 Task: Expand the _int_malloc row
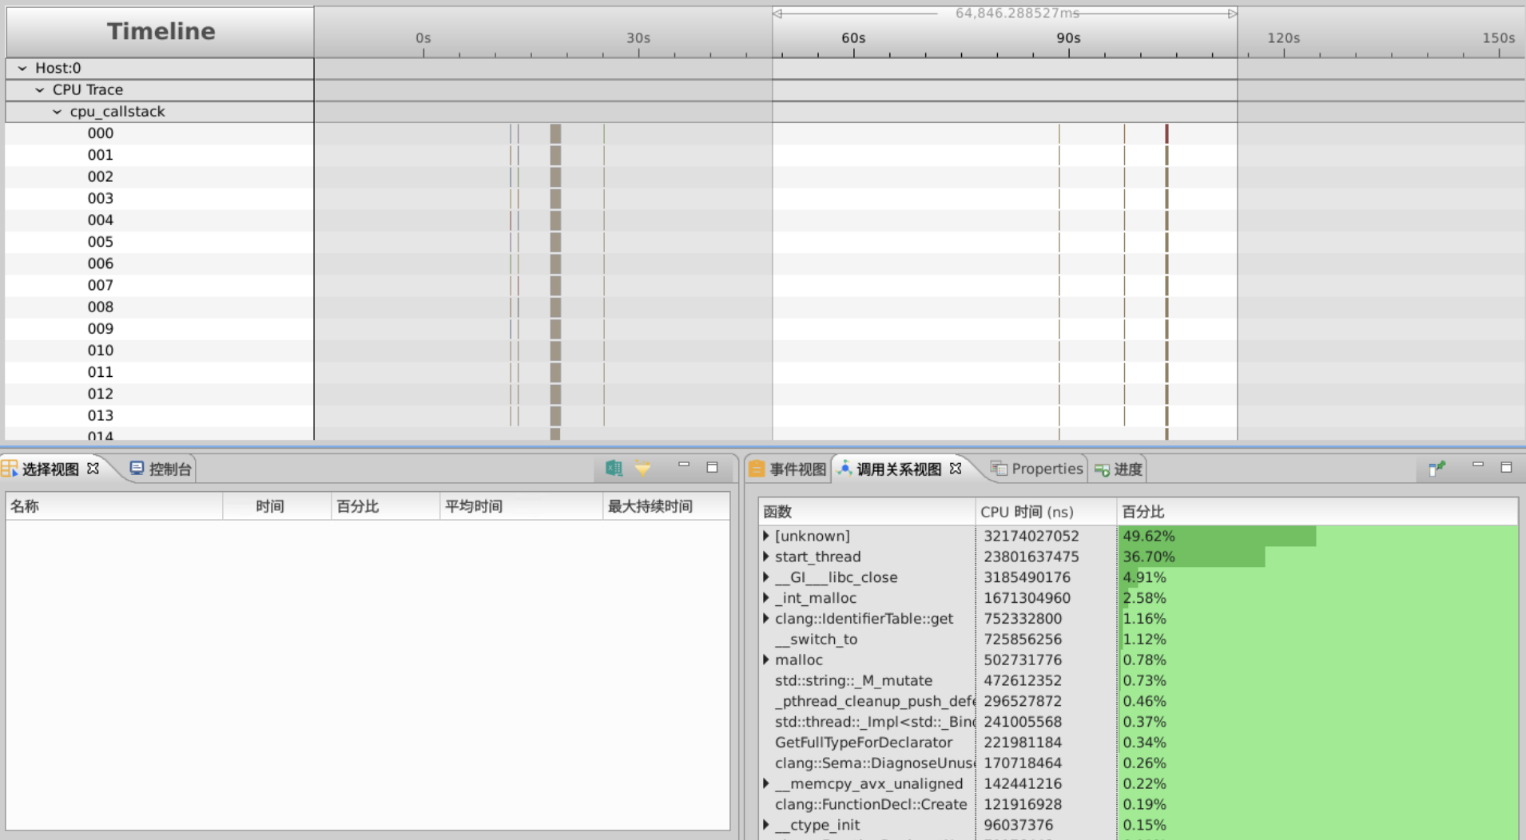pyautogui.click(x=765, y=598)
